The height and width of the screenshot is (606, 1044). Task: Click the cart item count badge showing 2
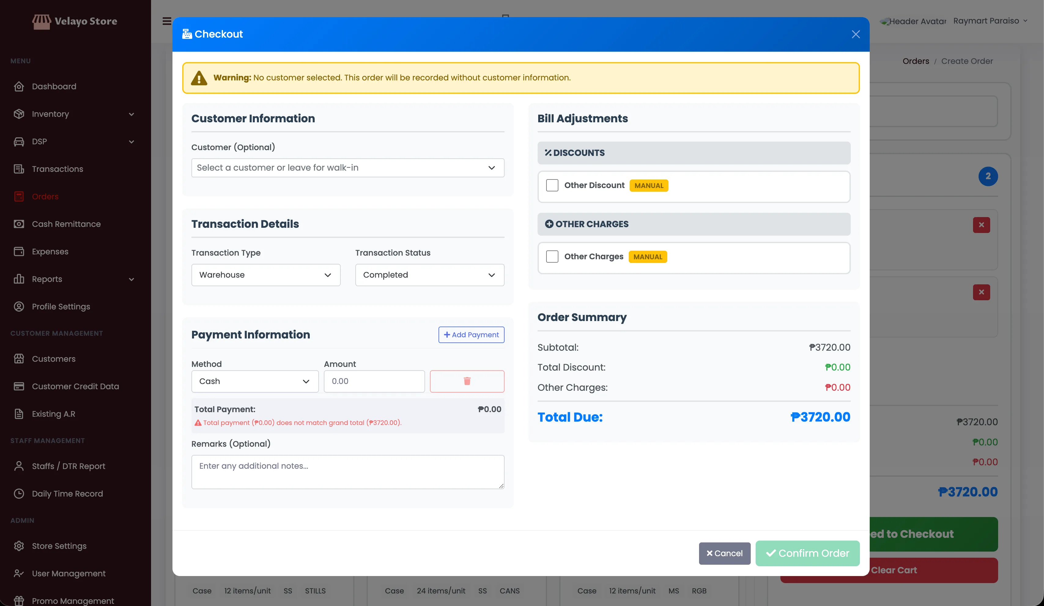click(988, 176)
